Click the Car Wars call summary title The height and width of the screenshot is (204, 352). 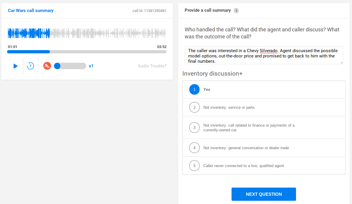click(x=31, y=11)
